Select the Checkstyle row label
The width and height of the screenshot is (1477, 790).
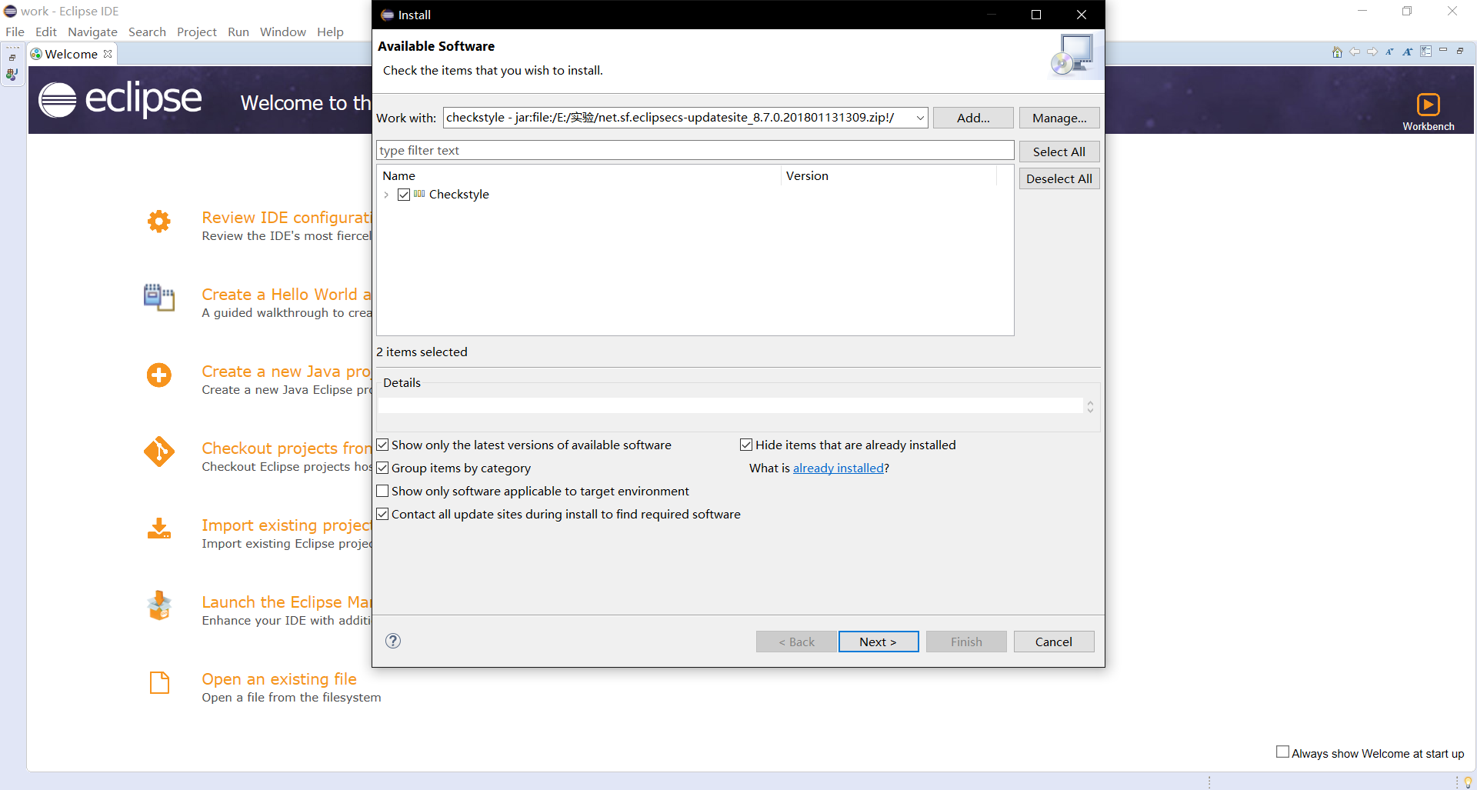click(x=459, y=195)
